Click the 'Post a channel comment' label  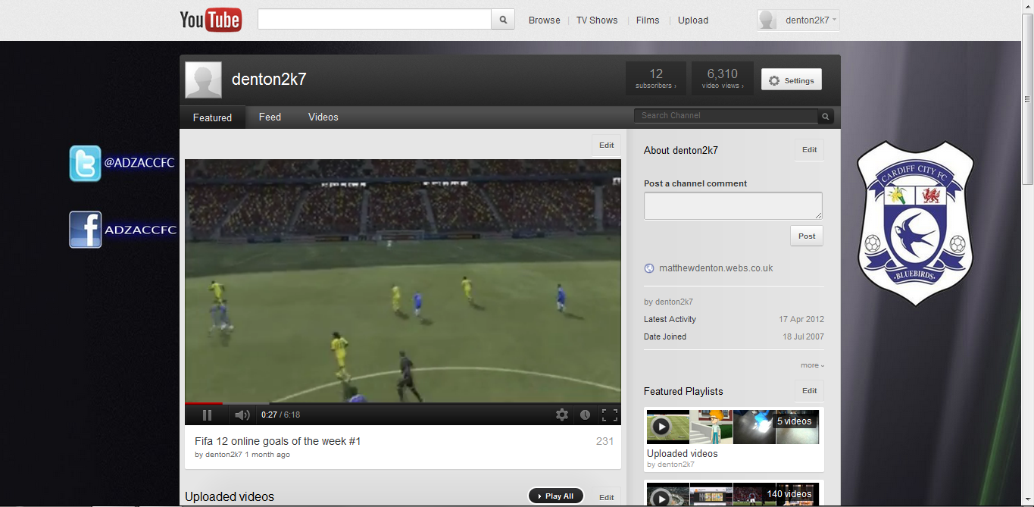click(x=695, y=183)
